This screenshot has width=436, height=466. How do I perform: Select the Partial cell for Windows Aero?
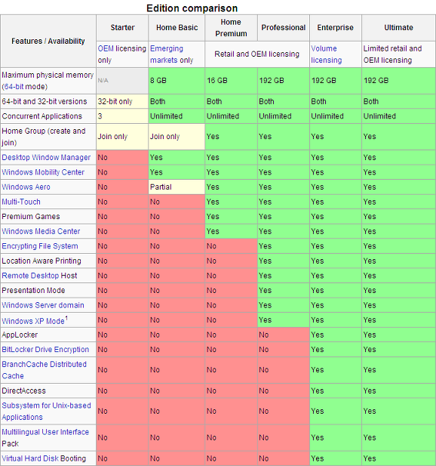tap(177, 187)
